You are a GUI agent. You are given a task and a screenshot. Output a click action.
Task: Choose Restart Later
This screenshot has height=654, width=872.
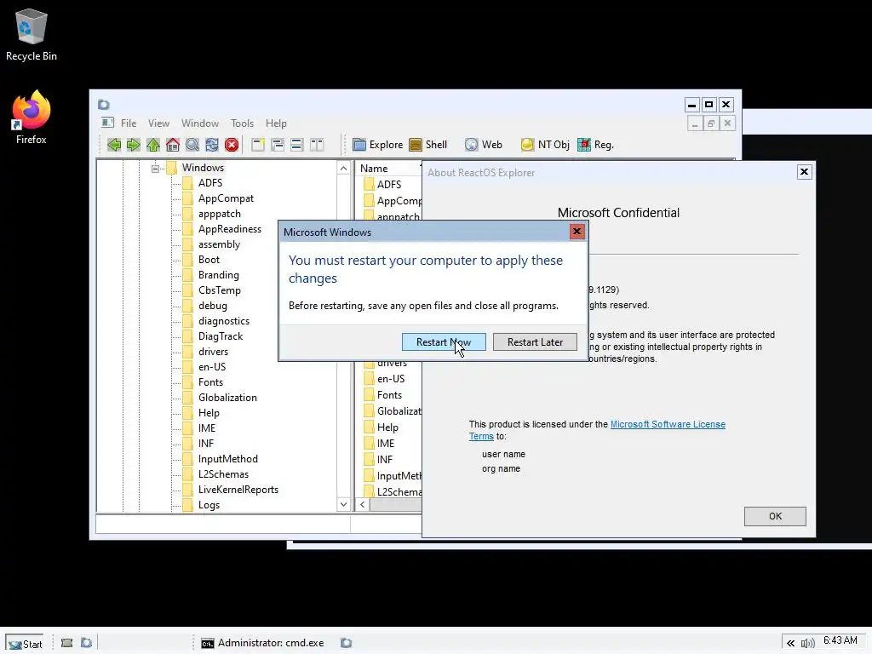click(535, 342)
